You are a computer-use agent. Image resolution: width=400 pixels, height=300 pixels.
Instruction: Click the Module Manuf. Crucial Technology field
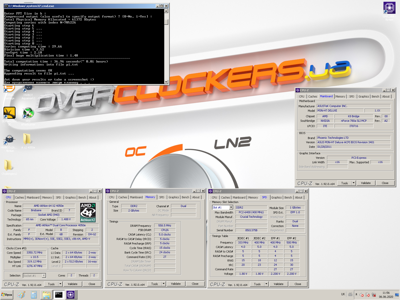pos(251,217)
